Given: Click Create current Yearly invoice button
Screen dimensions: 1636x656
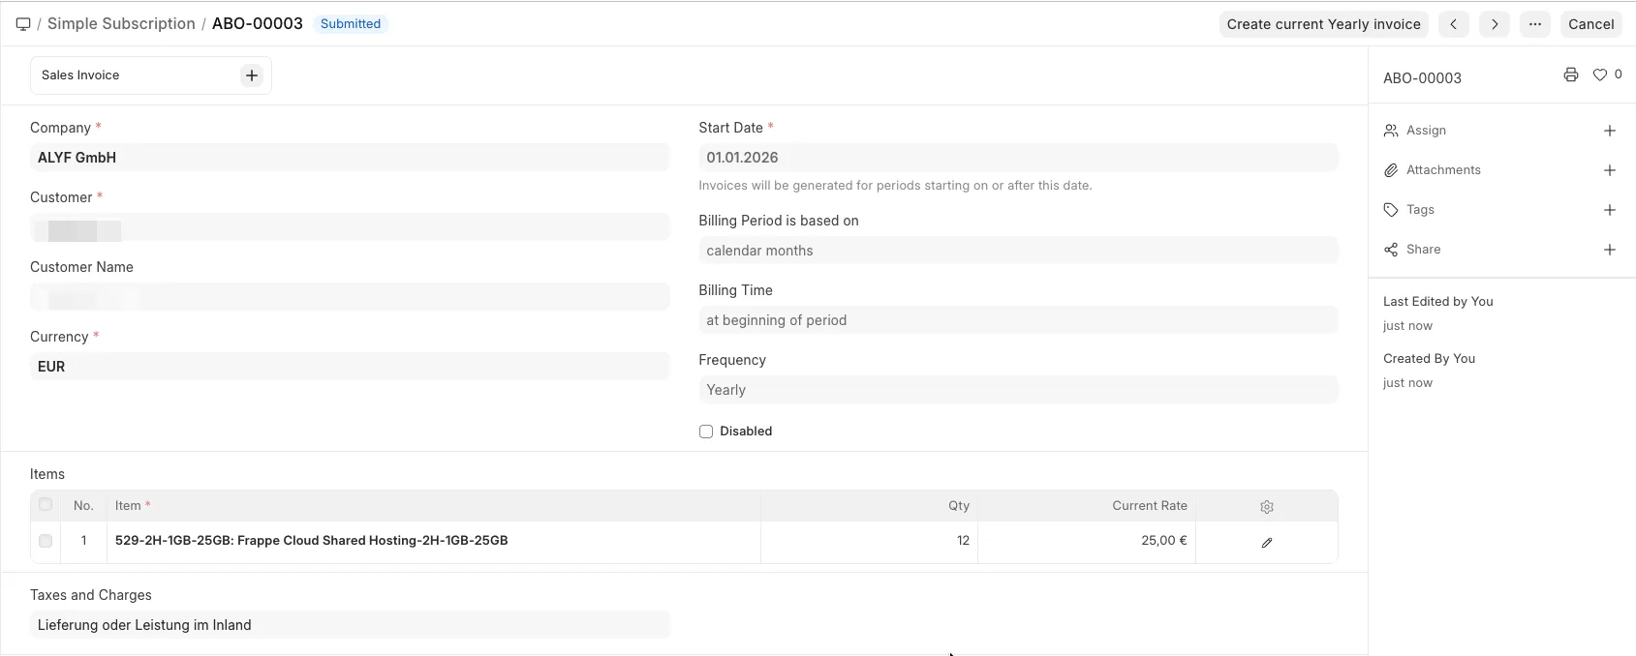Looking at the screenshot, I should click(x=1323, y=24).
